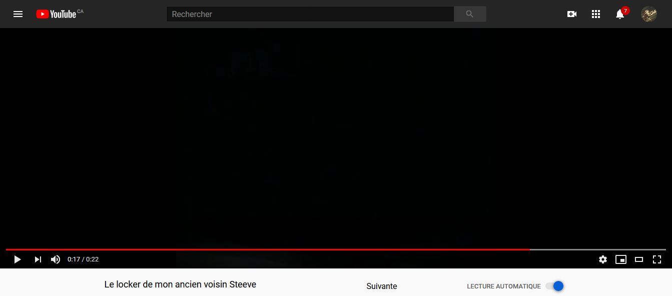Click the red video progress bar
Image resolution: width=672 pixels, height=296 pixels.
pos(268,249)
